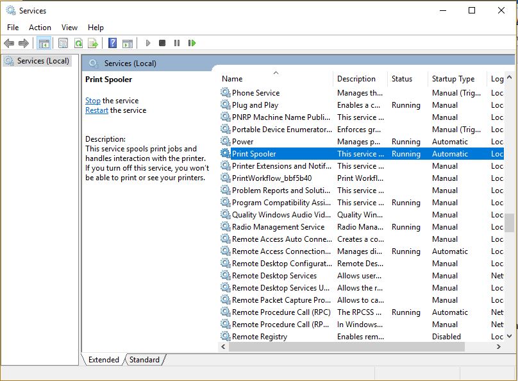Switch to the Standard tab
This screenshot has height=381, width=518.
pos(144,360)
